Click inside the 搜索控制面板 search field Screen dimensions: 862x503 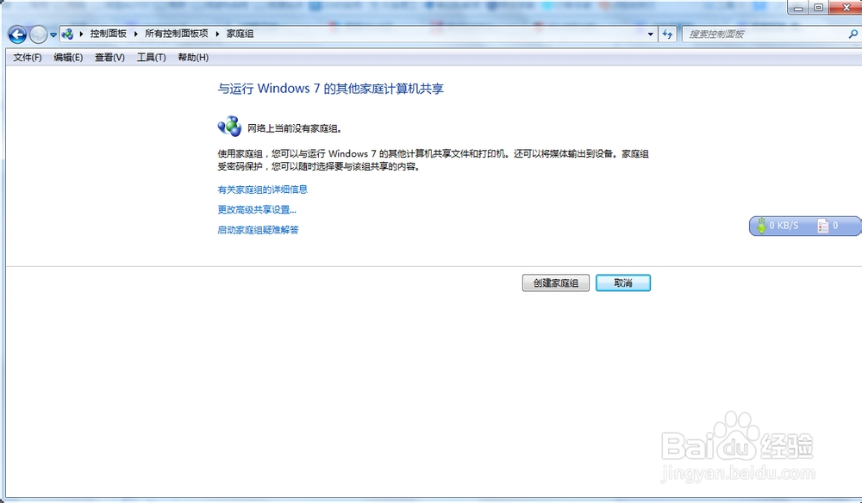tap(759, 33)
